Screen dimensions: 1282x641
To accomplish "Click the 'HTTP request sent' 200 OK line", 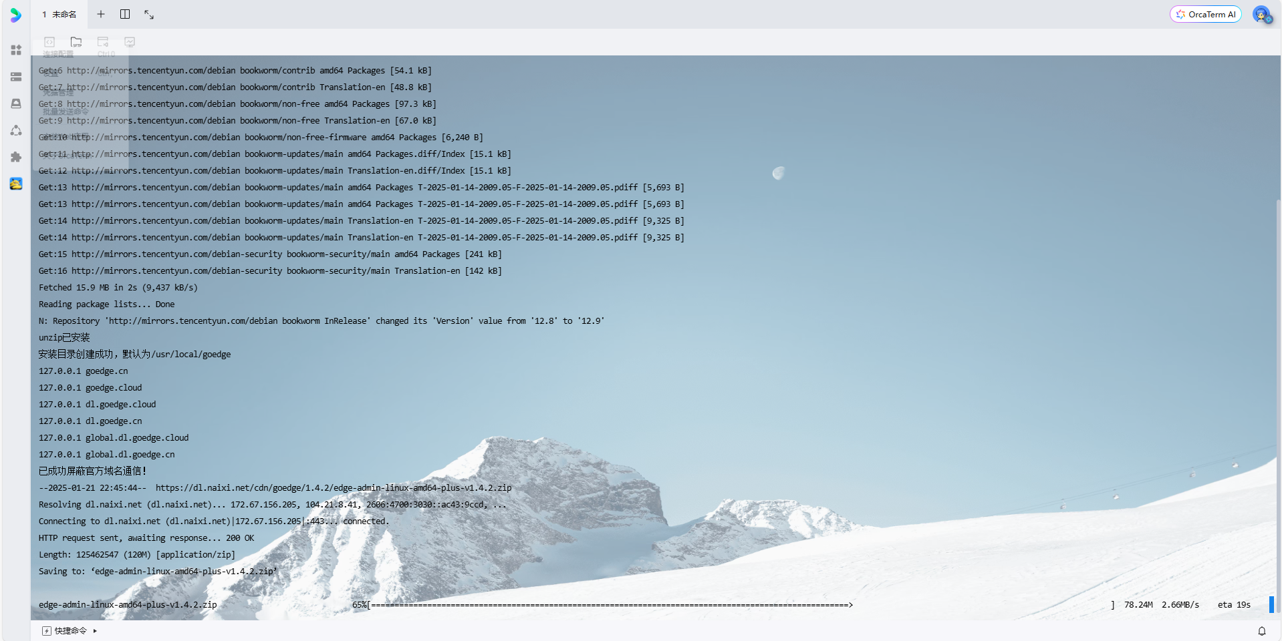I will (x=146, y=538).
